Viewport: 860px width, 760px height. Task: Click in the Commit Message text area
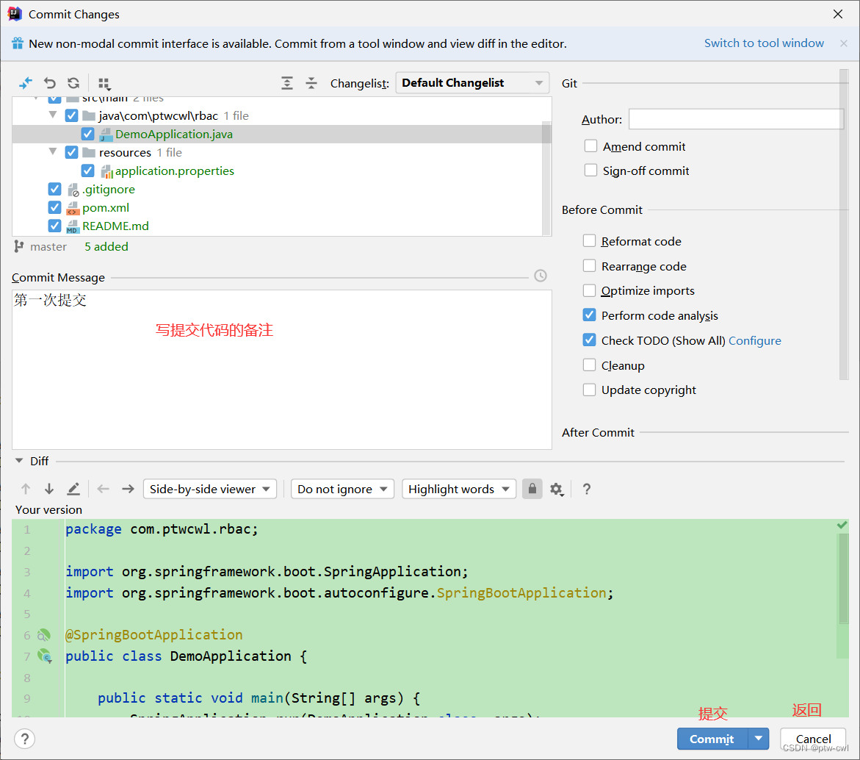click(x=282, y=369)
